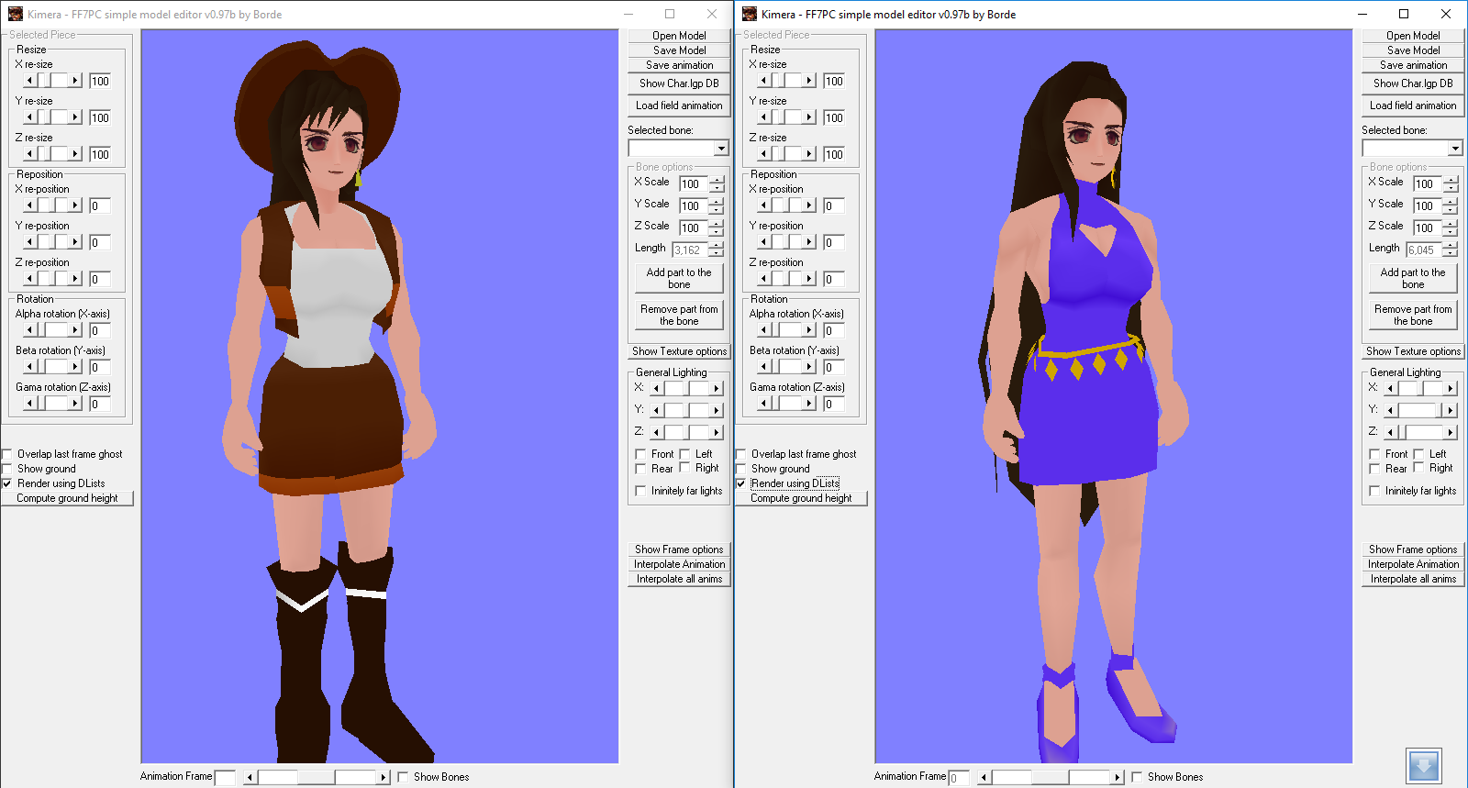Click right arrow of Beta rotation in right window
1468x788 pixels.
pos(809,367)
